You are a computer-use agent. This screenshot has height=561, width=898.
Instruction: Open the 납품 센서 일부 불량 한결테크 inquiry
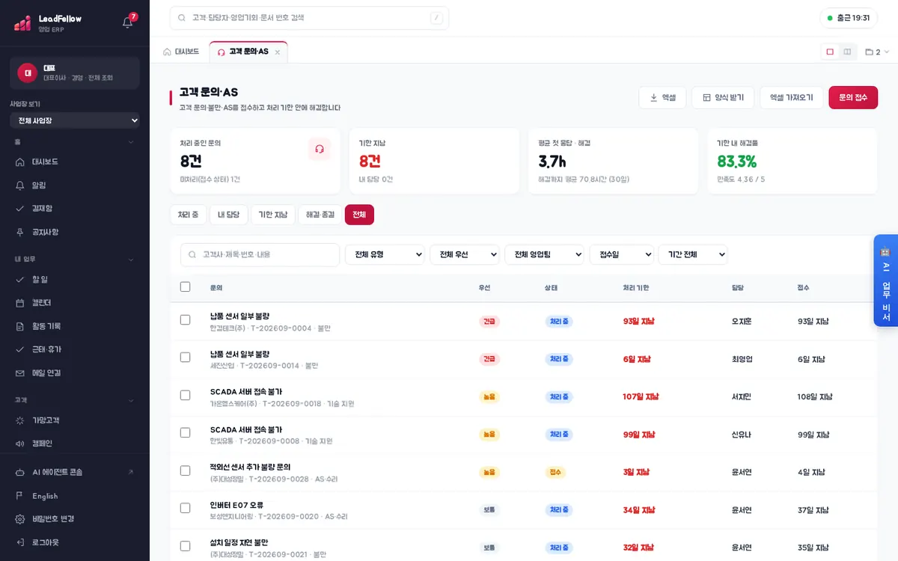tap(239, 316)
